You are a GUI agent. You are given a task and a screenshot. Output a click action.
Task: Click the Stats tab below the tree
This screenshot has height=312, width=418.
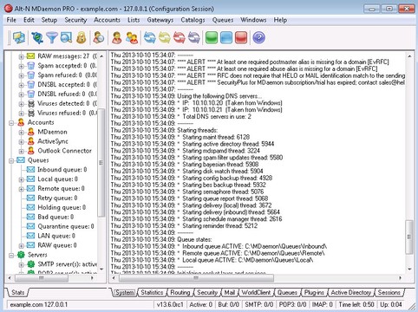[17, 292]
